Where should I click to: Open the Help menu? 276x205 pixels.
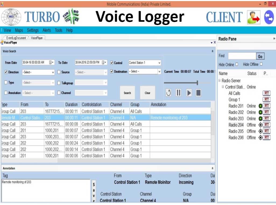[x=69, y=30]
